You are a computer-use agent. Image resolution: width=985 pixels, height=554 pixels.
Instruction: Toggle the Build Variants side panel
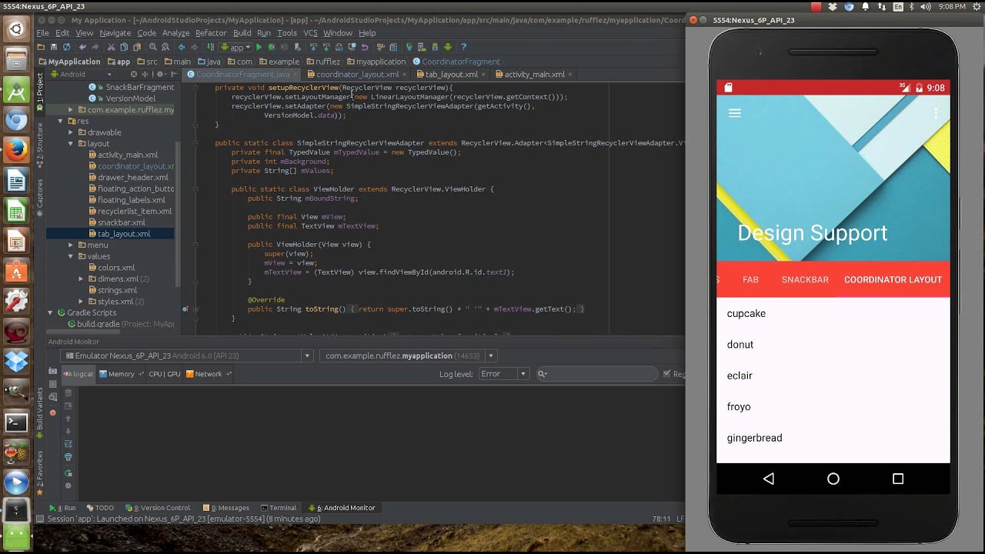pos(40,412)
